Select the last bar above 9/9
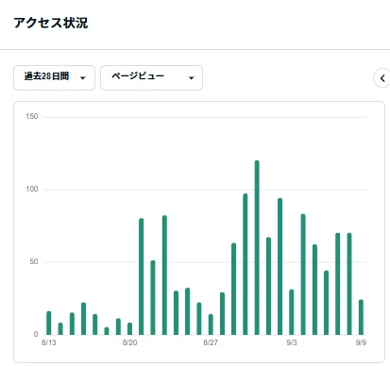Viewport: 390px width, 366px height. 361,317
